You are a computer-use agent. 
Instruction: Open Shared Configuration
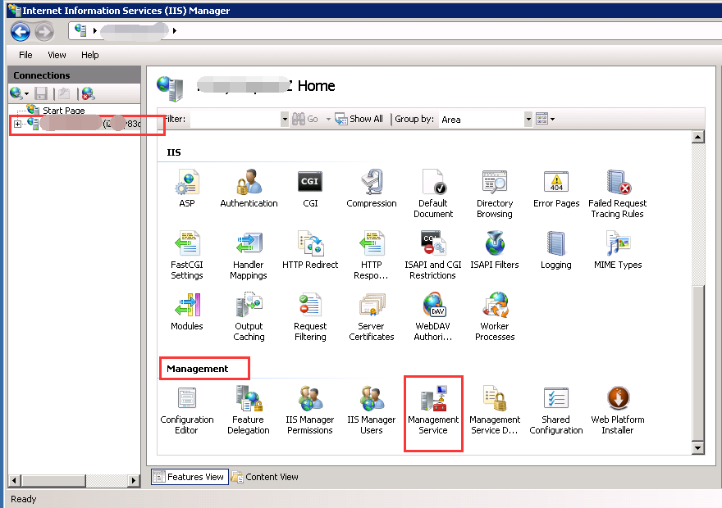point(556,410)
